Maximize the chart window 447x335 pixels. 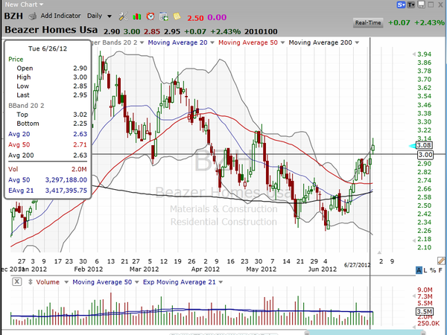[431, 4]
